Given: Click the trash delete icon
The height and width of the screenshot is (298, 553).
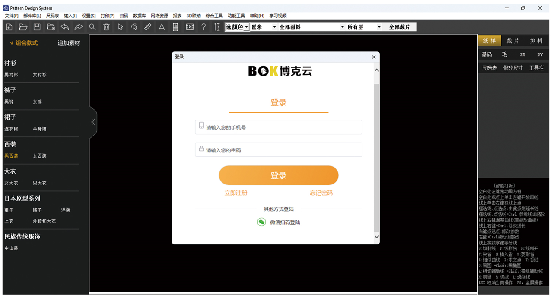Looking at the screenshot, I should [106, 27].
